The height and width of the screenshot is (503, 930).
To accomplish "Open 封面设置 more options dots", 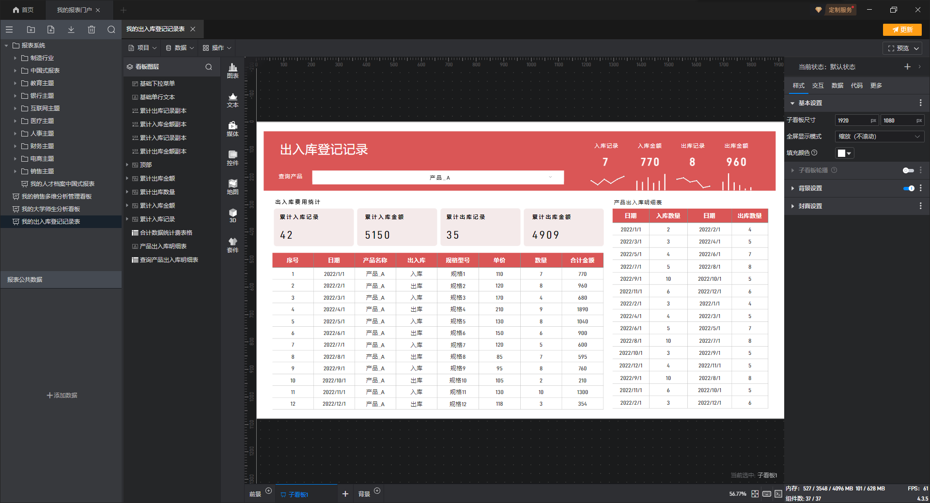I will click(x=921, y=206).
